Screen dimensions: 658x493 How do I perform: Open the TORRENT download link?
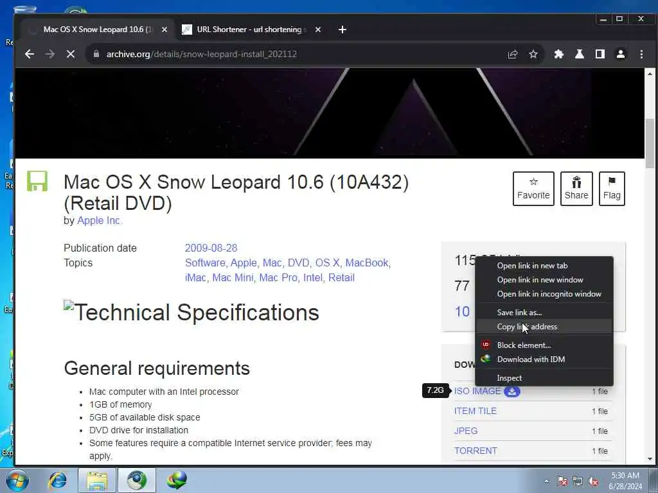476,451
